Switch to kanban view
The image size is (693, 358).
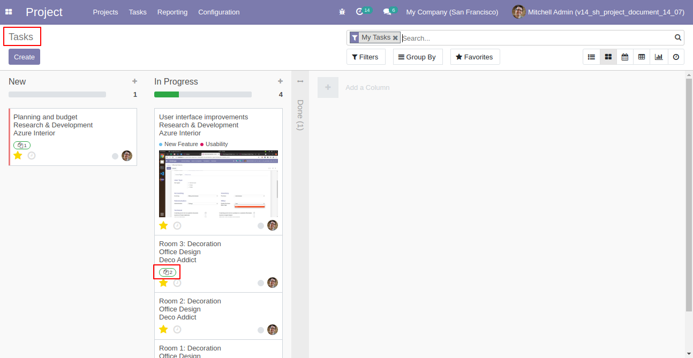(x=608, y=57)
